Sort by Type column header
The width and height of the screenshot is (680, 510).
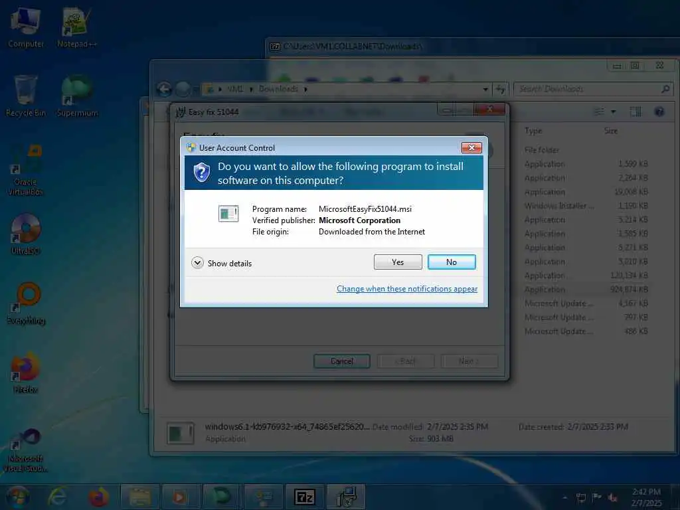(x=533, y=131)
